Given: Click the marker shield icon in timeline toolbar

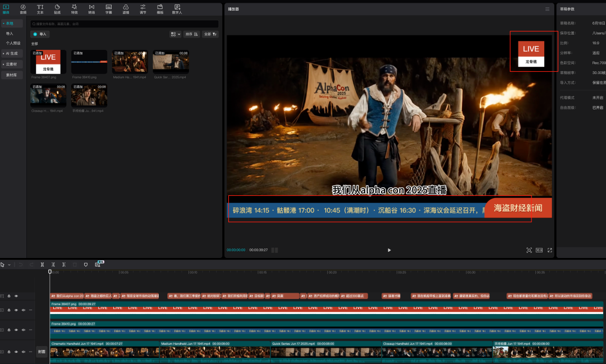Looking at the screenshot, I should (x=86, y=264).
